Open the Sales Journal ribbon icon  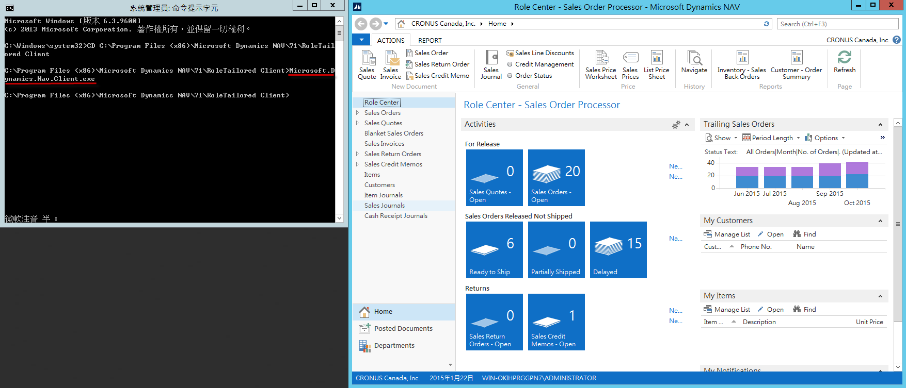(x=491, y=65)
